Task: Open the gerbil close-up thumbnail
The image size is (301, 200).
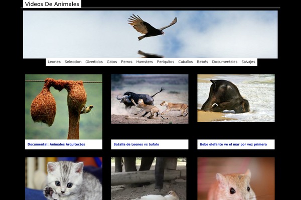Action: pyautogui.click(x=236, y=178)
